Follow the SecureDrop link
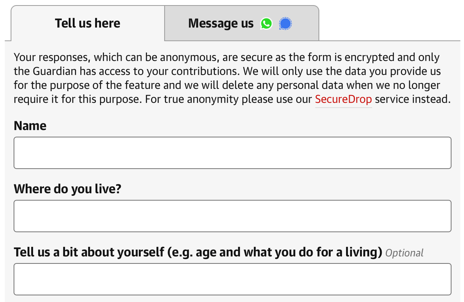Viewport: 464px width, 302px height. tap(343, 99)
